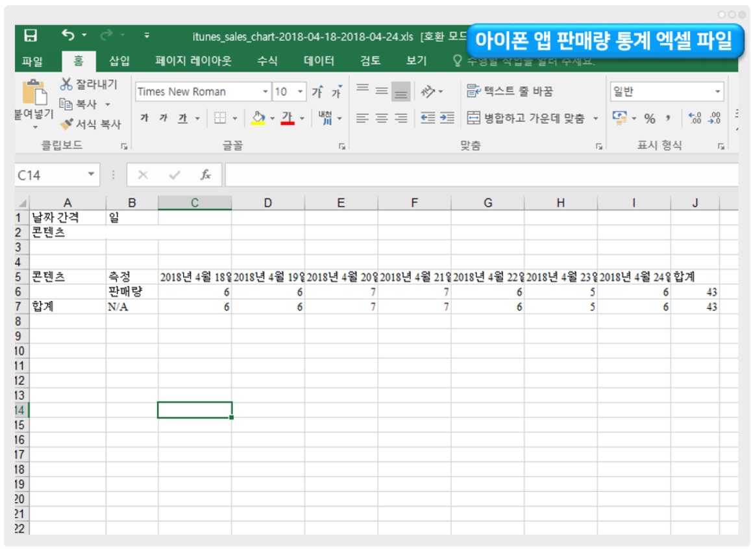Image resolution: width=751 pixels, height=549 pixels.
Task: Align text left icon
Action: point(363,117)
